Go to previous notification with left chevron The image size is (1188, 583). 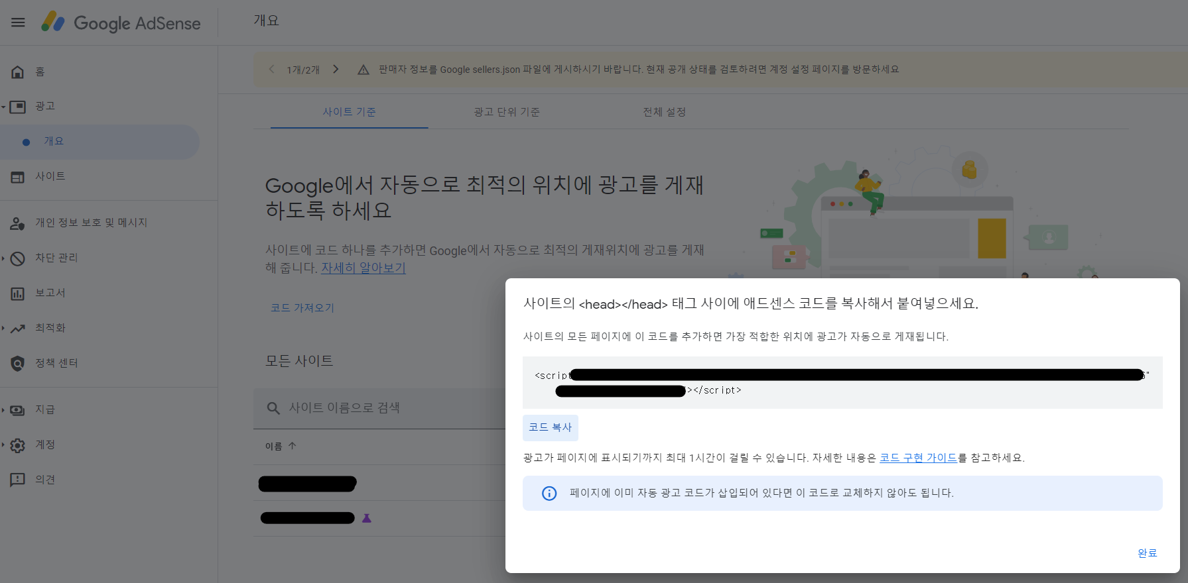271,70
